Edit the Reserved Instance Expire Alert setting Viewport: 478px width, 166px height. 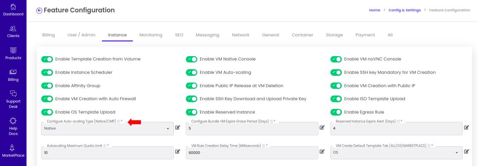pos(466,128)
